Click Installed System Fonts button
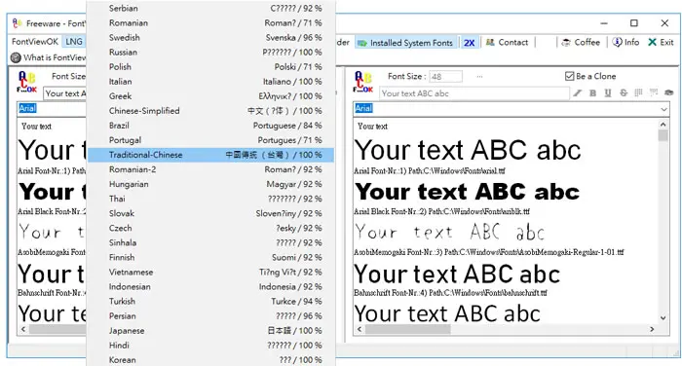Image resolution: width=682 pixels, height=366 pixels. click(x=405, y=43)
